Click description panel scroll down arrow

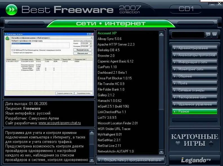pyautogui.click(x=92, y=160)
